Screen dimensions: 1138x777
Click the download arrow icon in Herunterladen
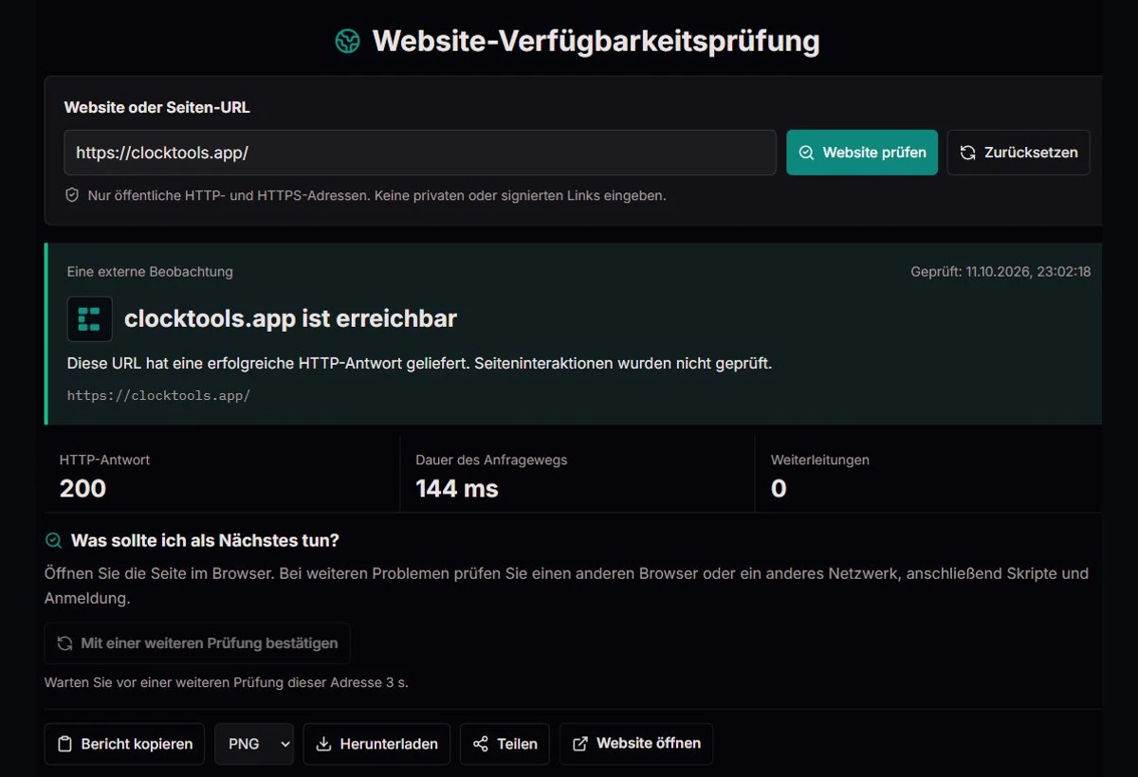coord(323,744)
